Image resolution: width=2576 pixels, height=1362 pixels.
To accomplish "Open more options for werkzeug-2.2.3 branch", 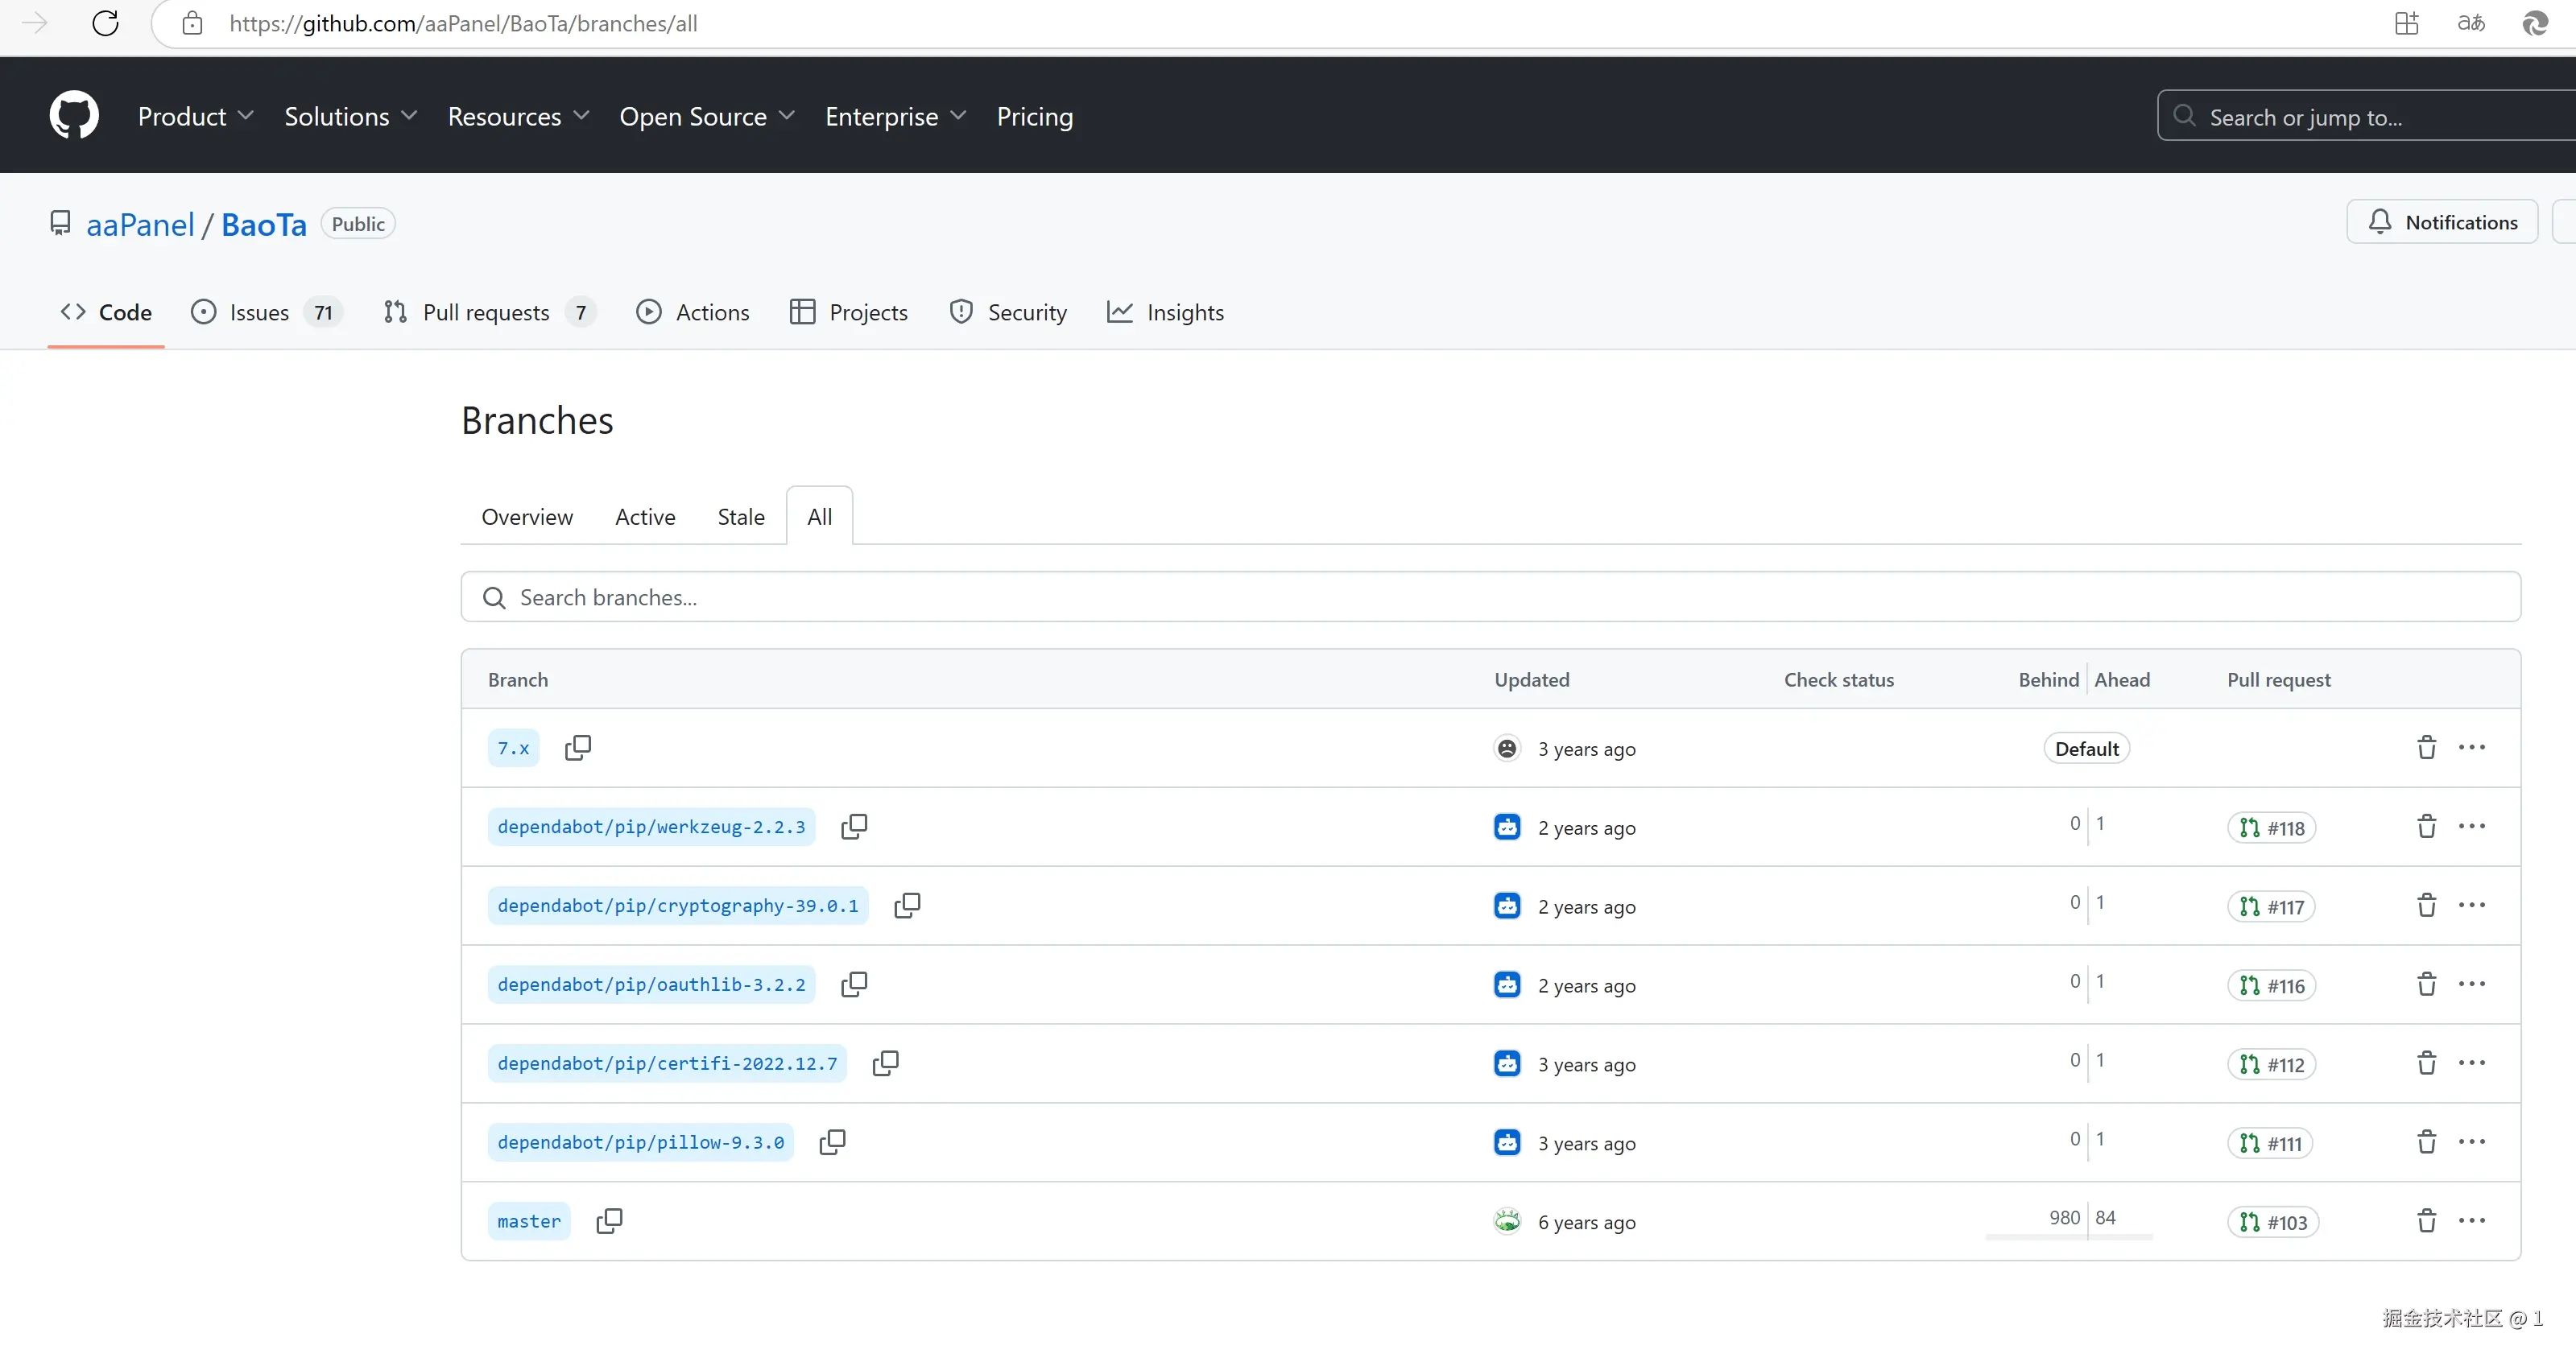I will pyautogui.click(x=2471, y=826).
